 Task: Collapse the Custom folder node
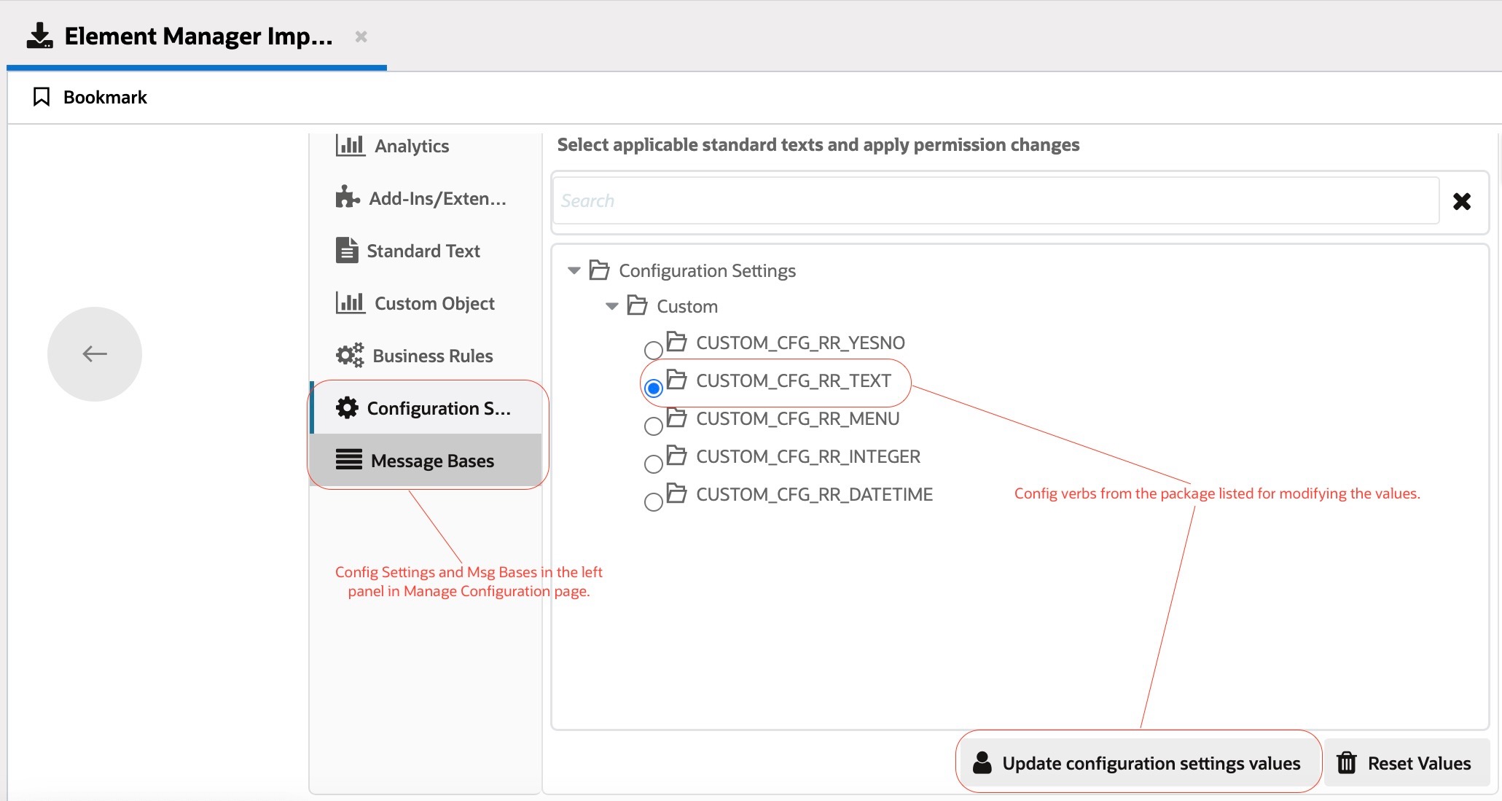(x=612, y=306)
